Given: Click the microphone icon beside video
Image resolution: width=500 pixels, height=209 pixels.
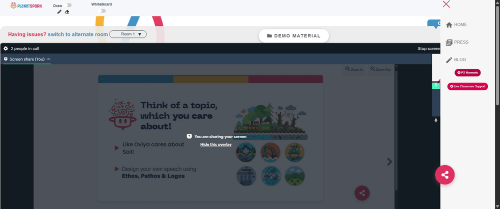Looking at the screenshot, I should [x=436, y=120].
